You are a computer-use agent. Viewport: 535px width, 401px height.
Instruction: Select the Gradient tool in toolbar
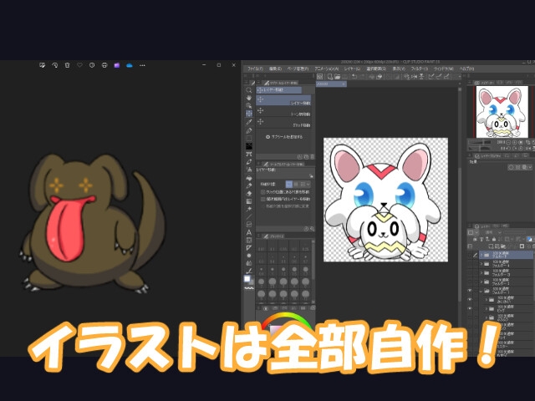[249, 202]
